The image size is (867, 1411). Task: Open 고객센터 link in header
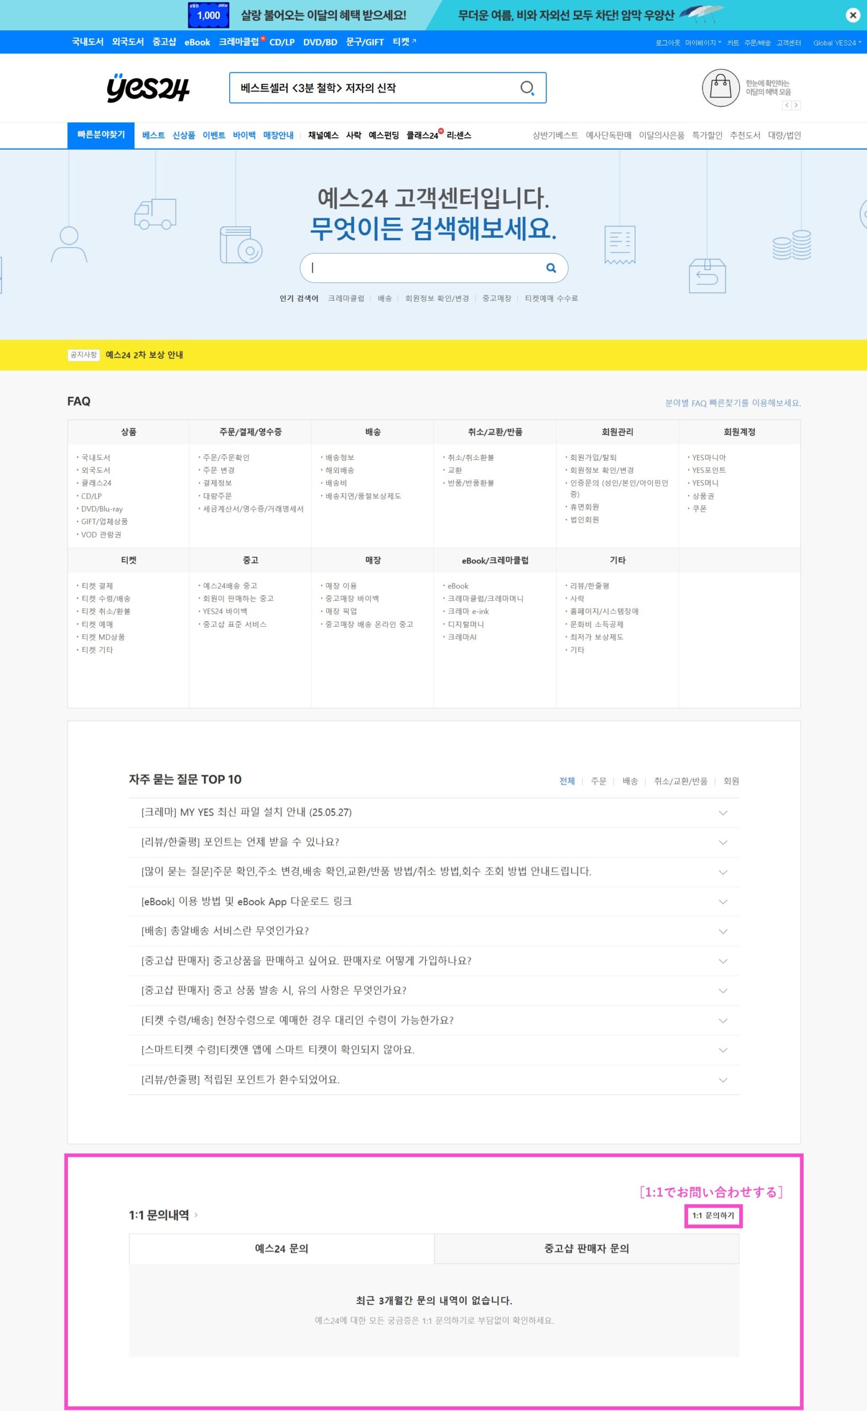(788, 43)
